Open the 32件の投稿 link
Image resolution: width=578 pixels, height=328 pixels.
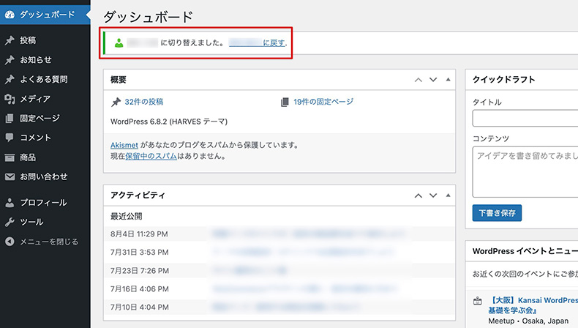(143, 102)
